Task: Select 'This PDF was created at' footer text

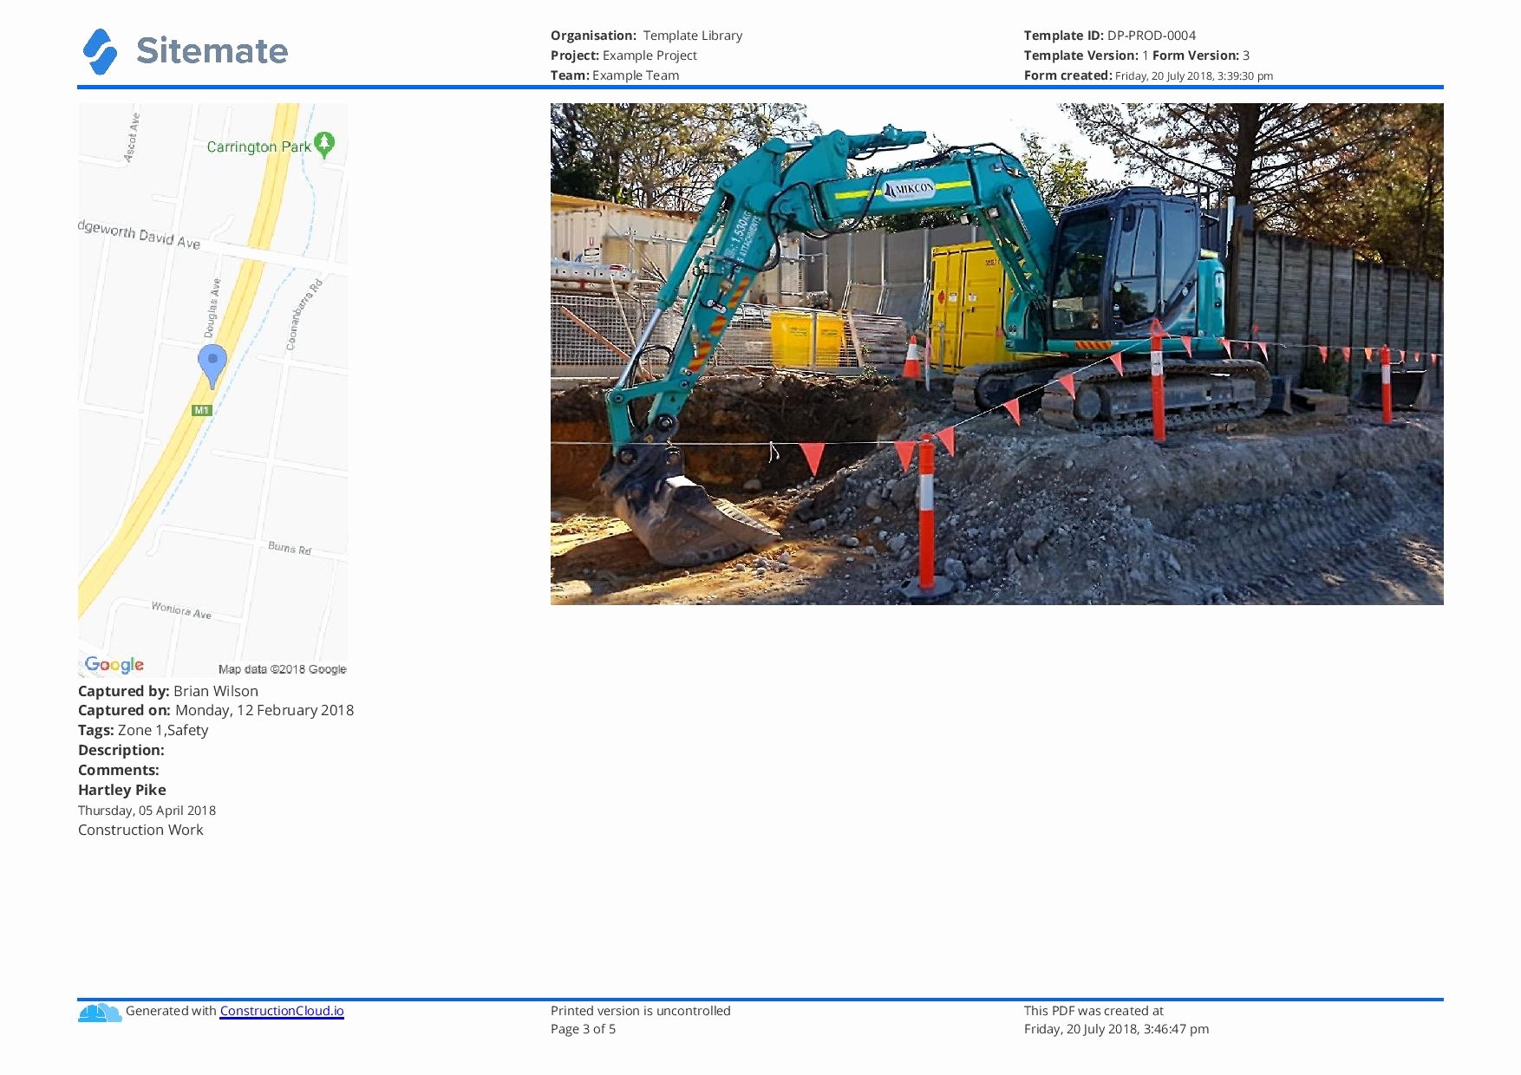Action: click(x=1093, y=1011)
